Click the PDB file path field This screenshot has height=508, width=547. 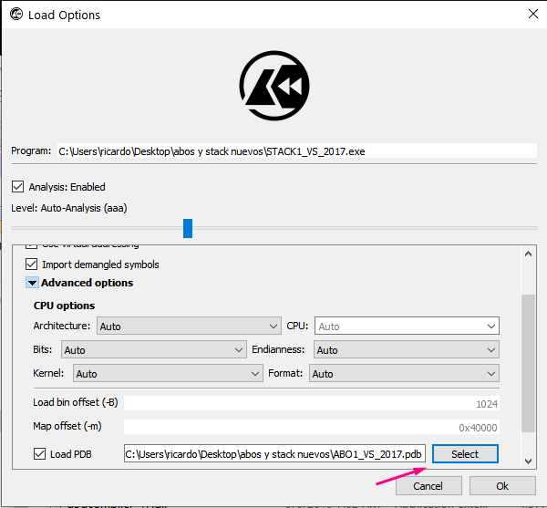coord(274,453)
